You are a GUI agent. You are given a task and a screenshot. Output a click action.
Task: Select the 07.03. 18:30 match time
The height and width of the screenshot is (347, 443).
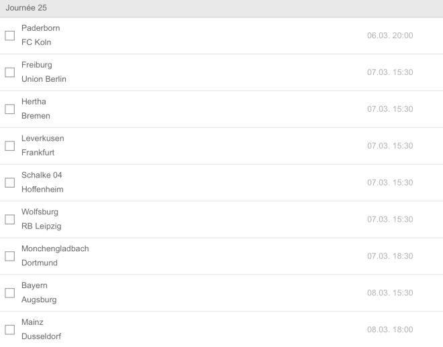(x=390, y=257)
